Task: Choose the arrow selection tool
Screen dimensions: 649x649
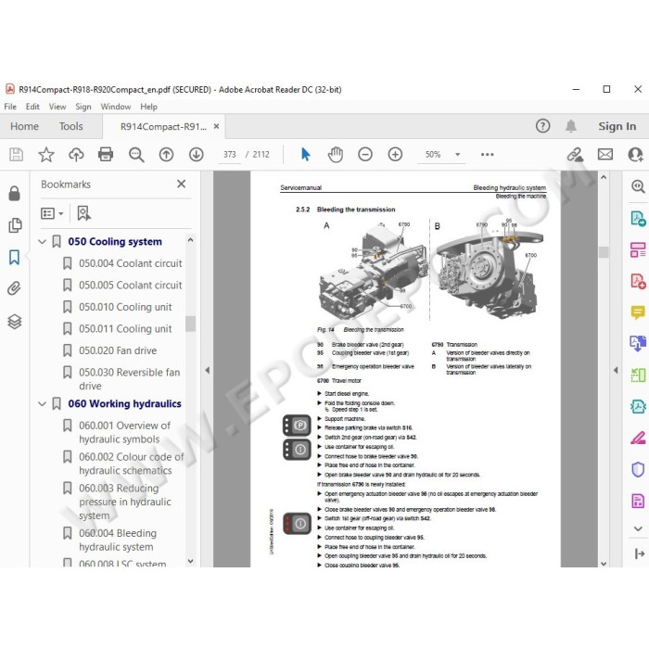Action: pos(305,155)
